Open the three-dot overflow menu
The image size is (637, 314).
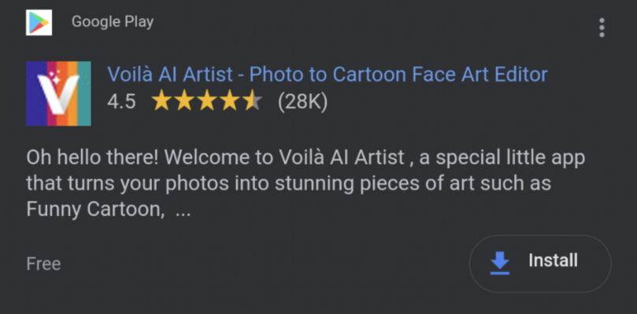pos(602,27)
